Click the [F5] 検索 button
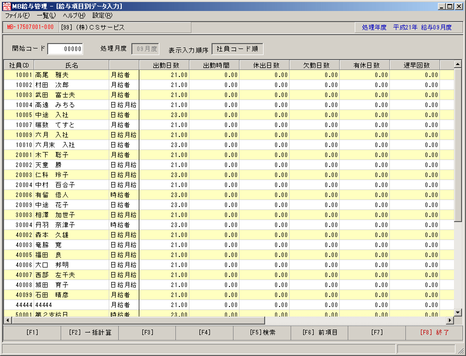 (x=262, y=332)
